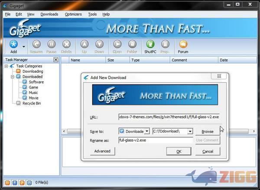Open the File menu
The width and height of the screenshot is (260, 190).
pyautogui.click(x=8, y=14)
